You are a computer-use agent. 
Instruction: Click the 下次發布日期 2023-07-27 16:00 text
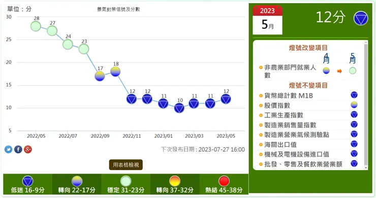[203, 149]
